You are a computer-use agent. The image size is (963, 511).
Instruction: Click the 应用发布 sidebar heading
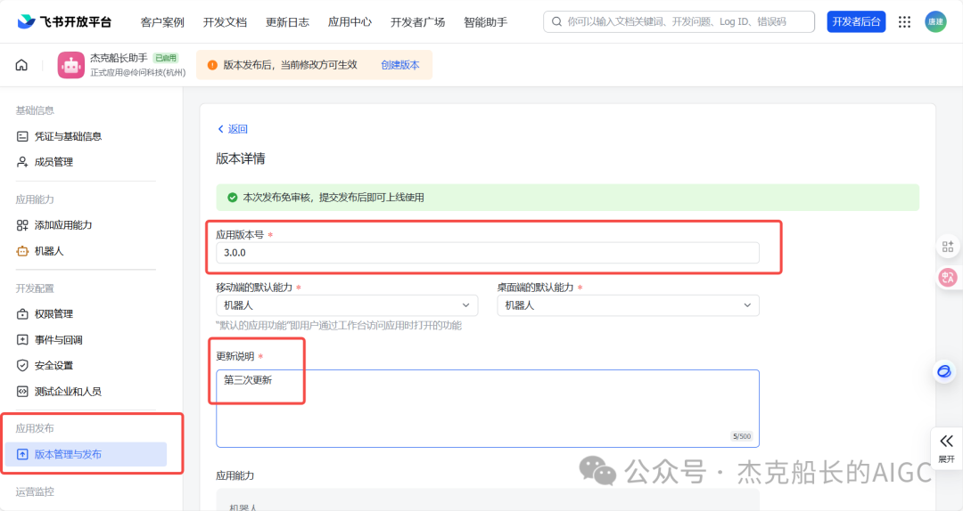35,428
